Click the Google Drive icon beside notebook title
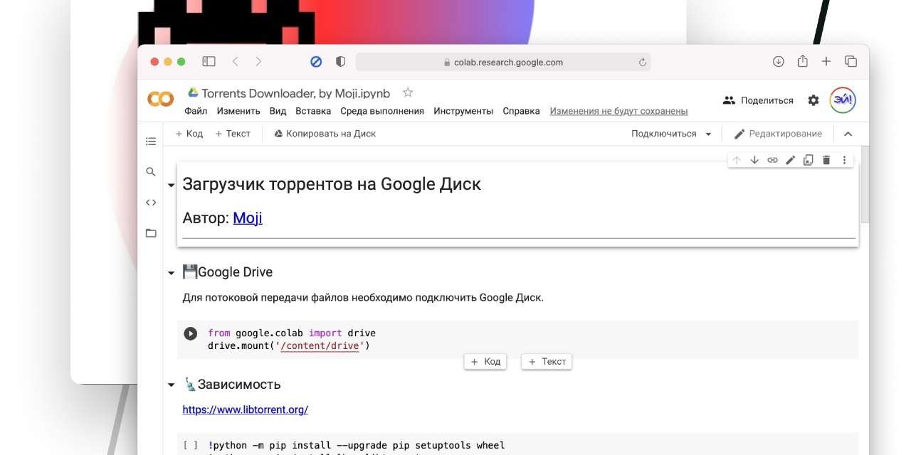 point(192,92)
